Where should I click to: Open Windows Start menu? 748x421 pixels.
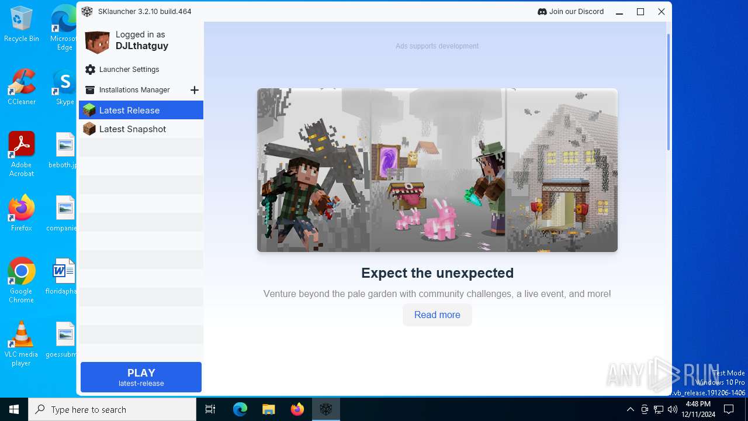[14, 409]
